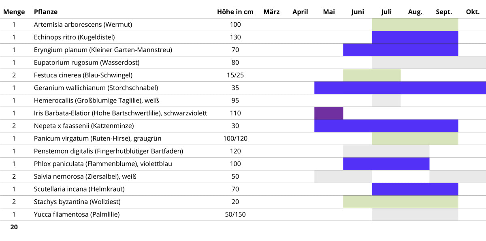The height and width of the screenshot is (241, 486).
Task: Select the total quantity 20 at the bottom
Action: coord(14,227)
